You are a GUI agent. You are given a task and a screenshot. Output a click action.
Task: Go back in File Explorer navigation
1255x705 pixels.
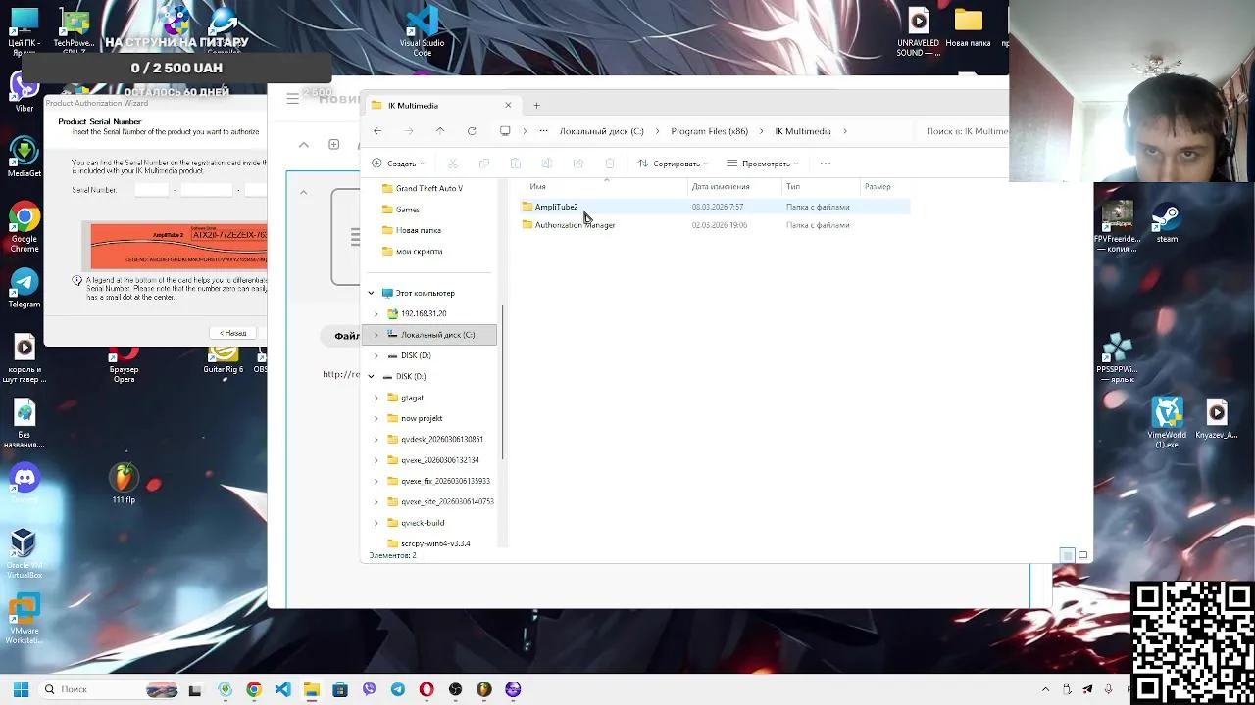click(x=377, y=131)
